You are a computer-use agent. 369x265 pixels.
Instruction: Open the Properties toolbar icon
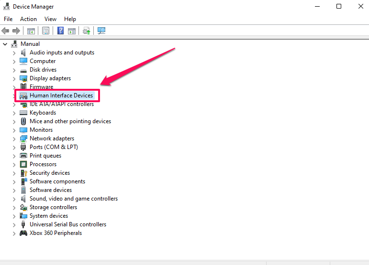pos(45,31)
